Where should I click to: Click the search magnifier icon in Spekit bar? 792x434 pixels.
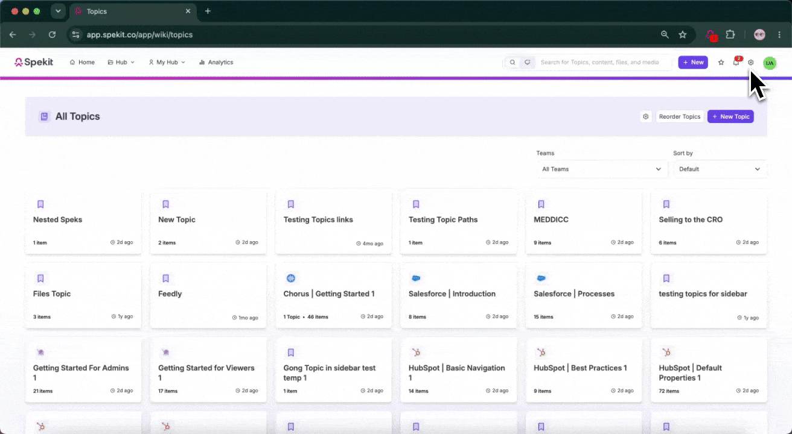(x=513, y=62)
